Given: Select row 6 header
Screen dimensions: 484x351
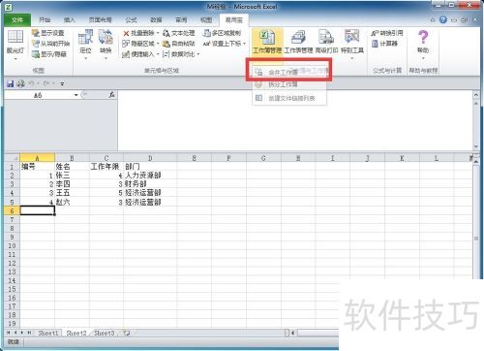Looking at the screenshot, I should click(12, 210).
